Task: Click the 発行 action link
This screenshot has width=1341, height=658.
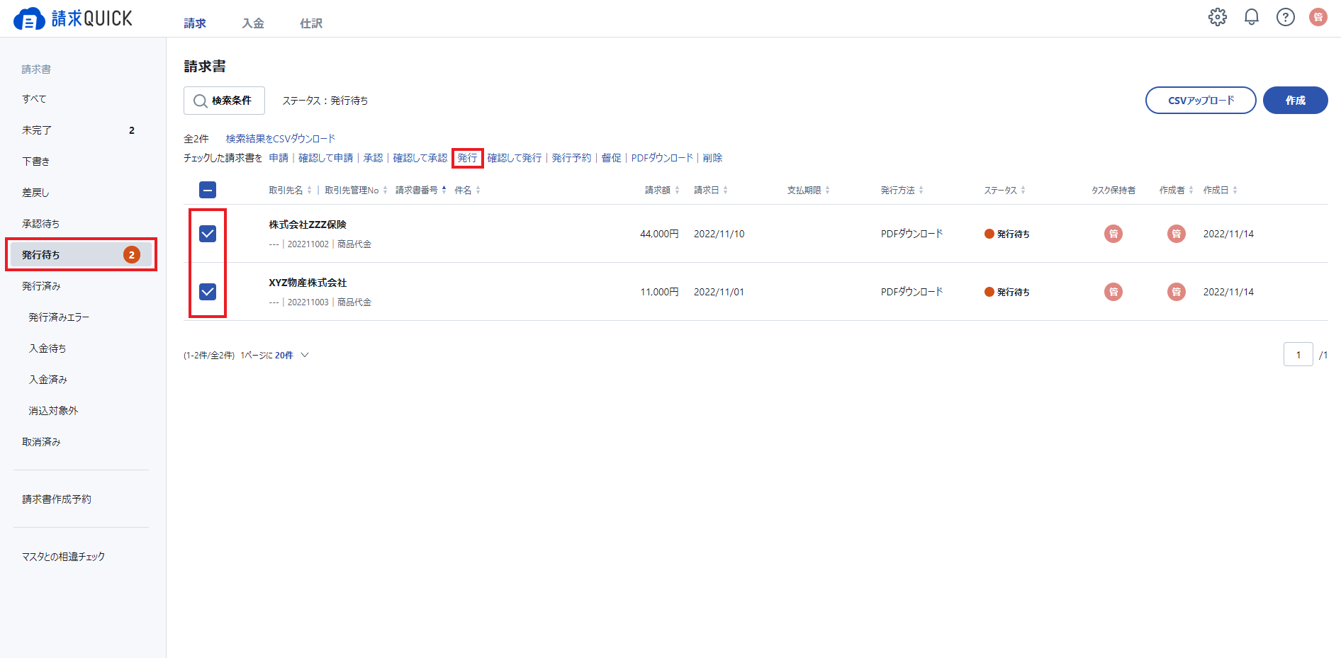Action: pos(467,158)
